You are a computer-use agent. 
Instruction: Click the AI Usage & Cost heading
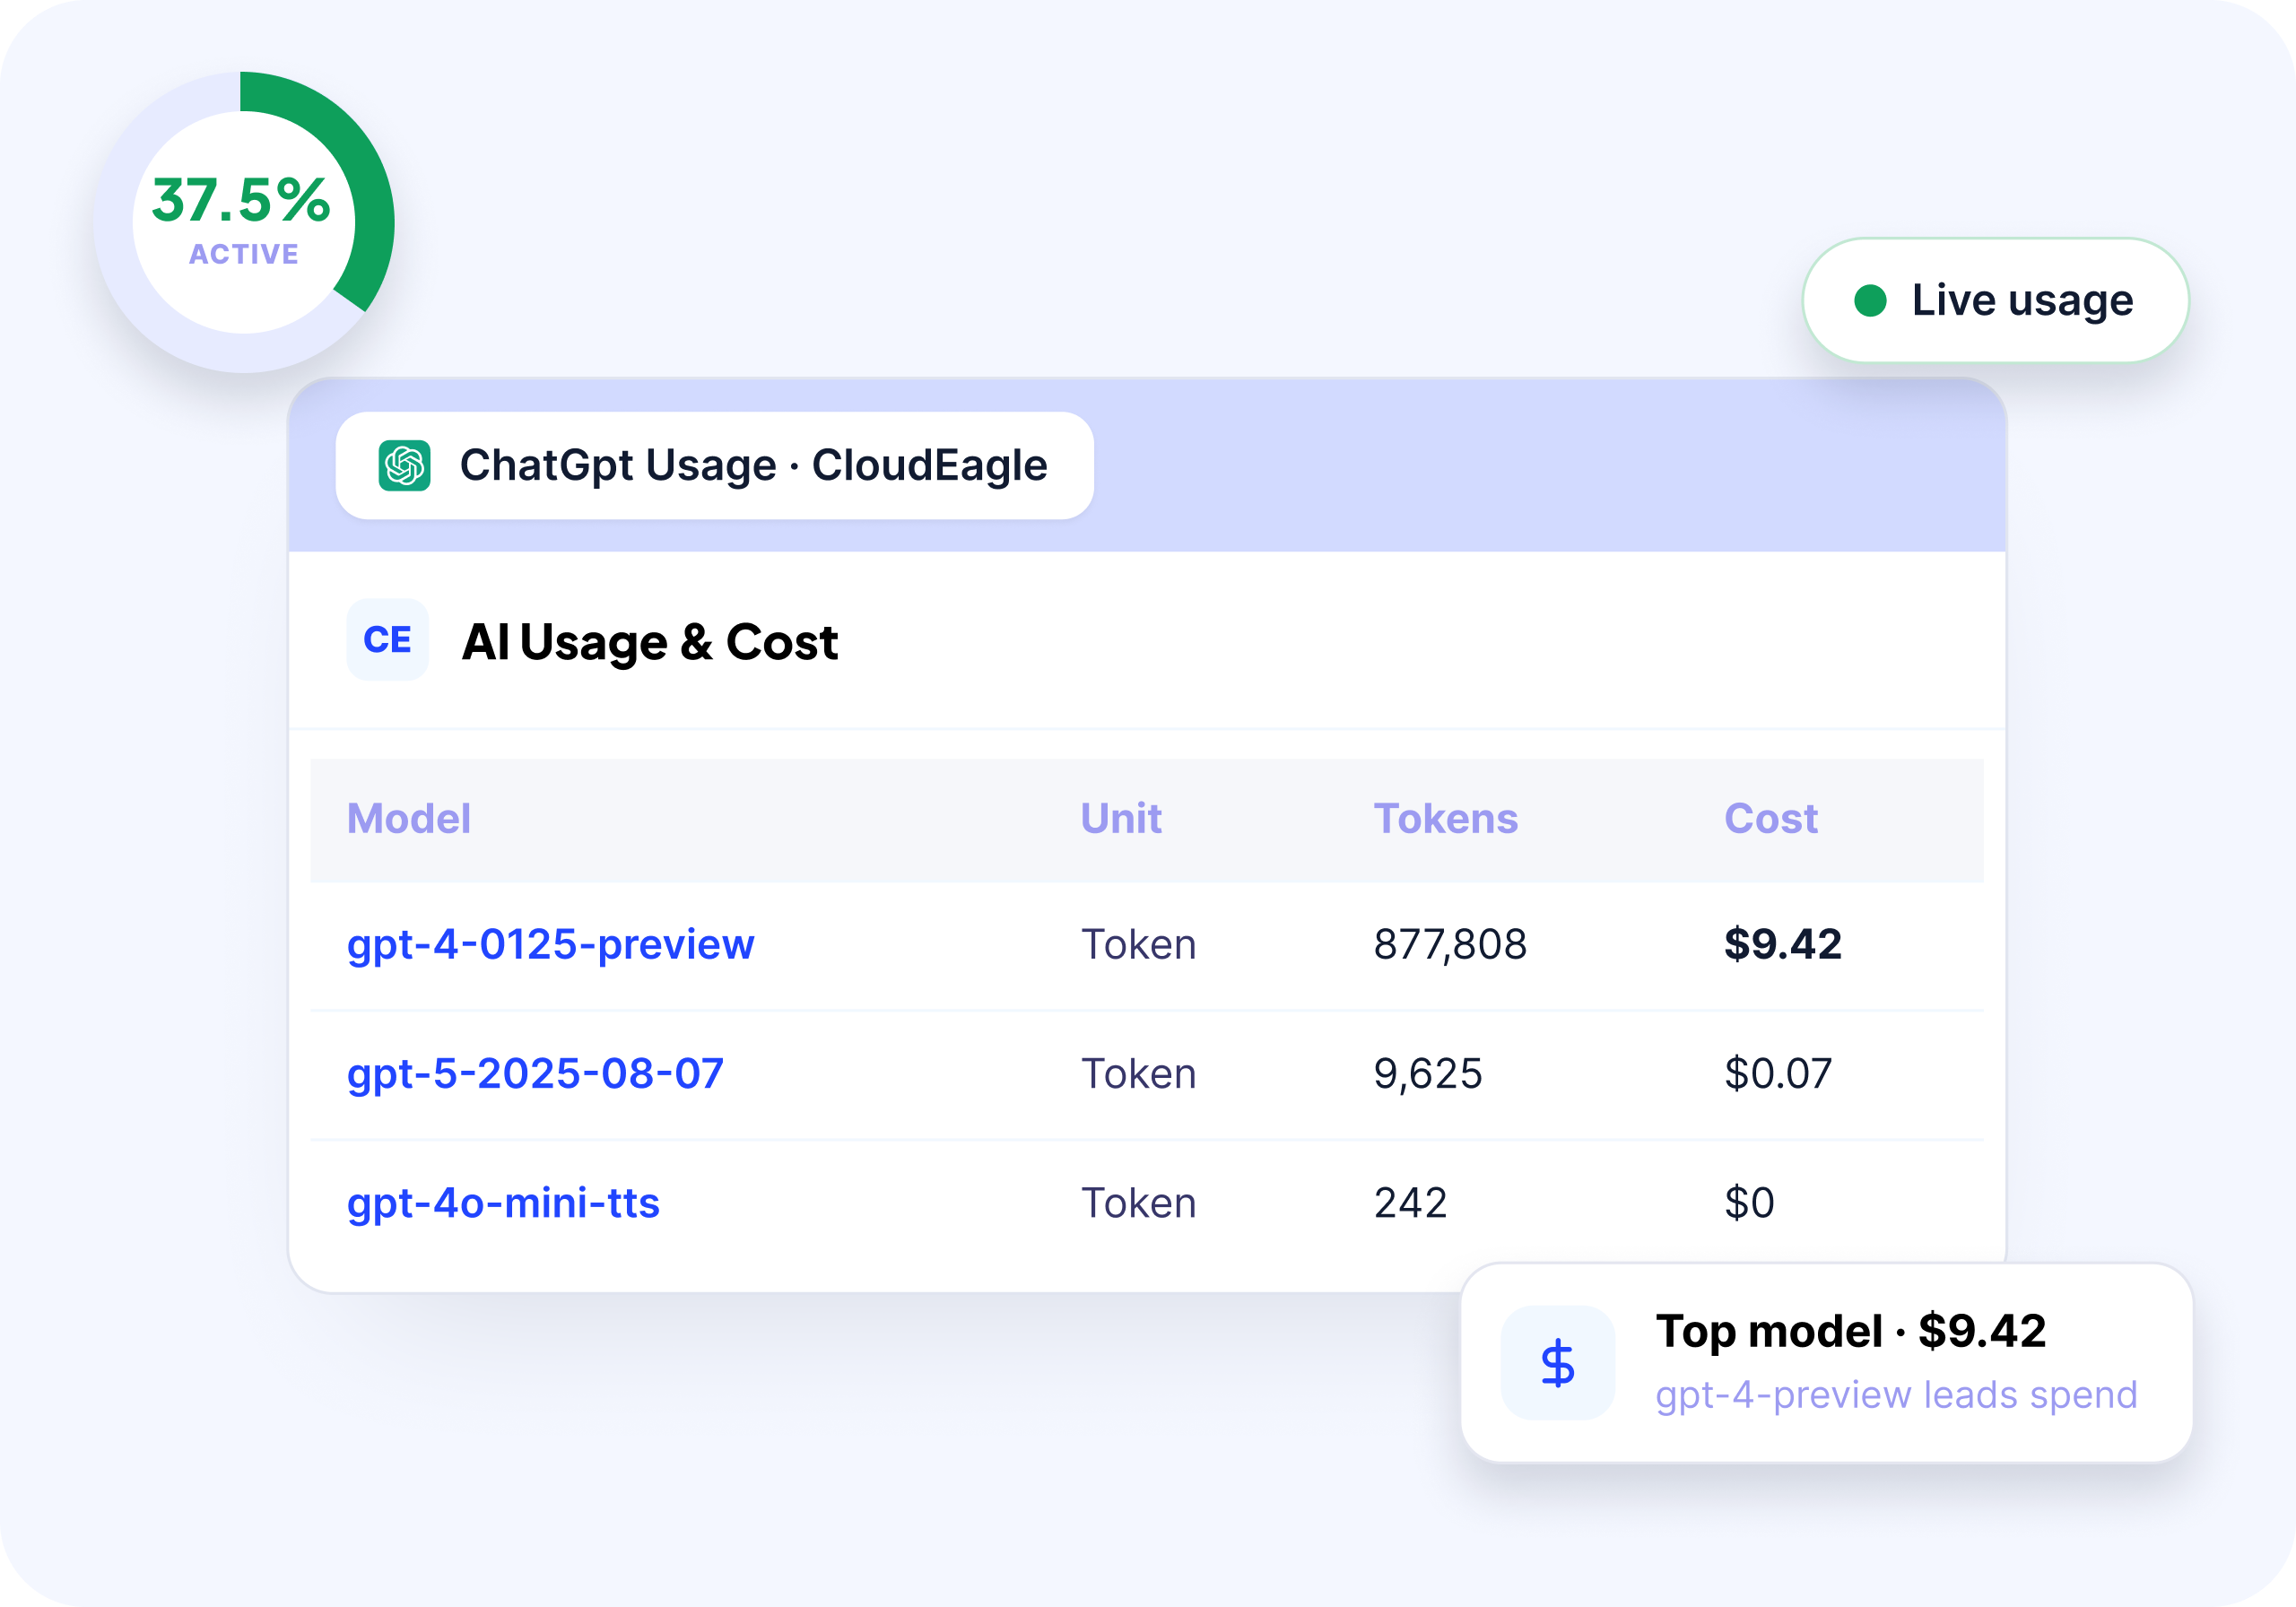pos(649,643)
